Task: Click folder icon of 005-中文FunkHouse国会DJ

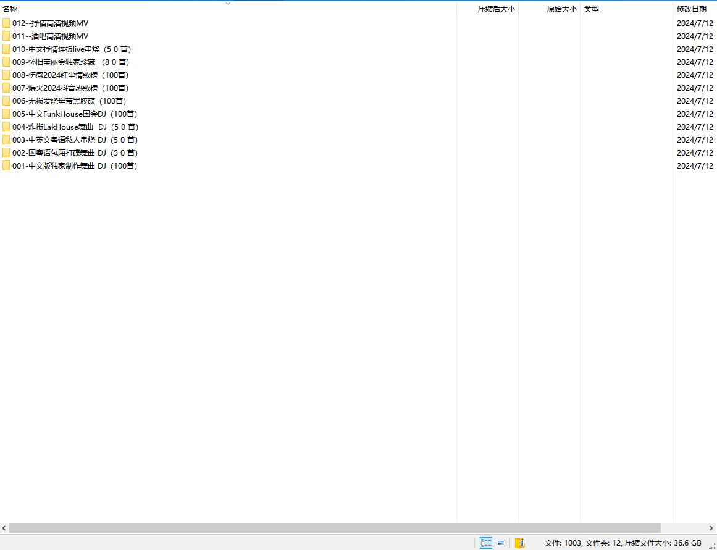Action: (6, 114)
